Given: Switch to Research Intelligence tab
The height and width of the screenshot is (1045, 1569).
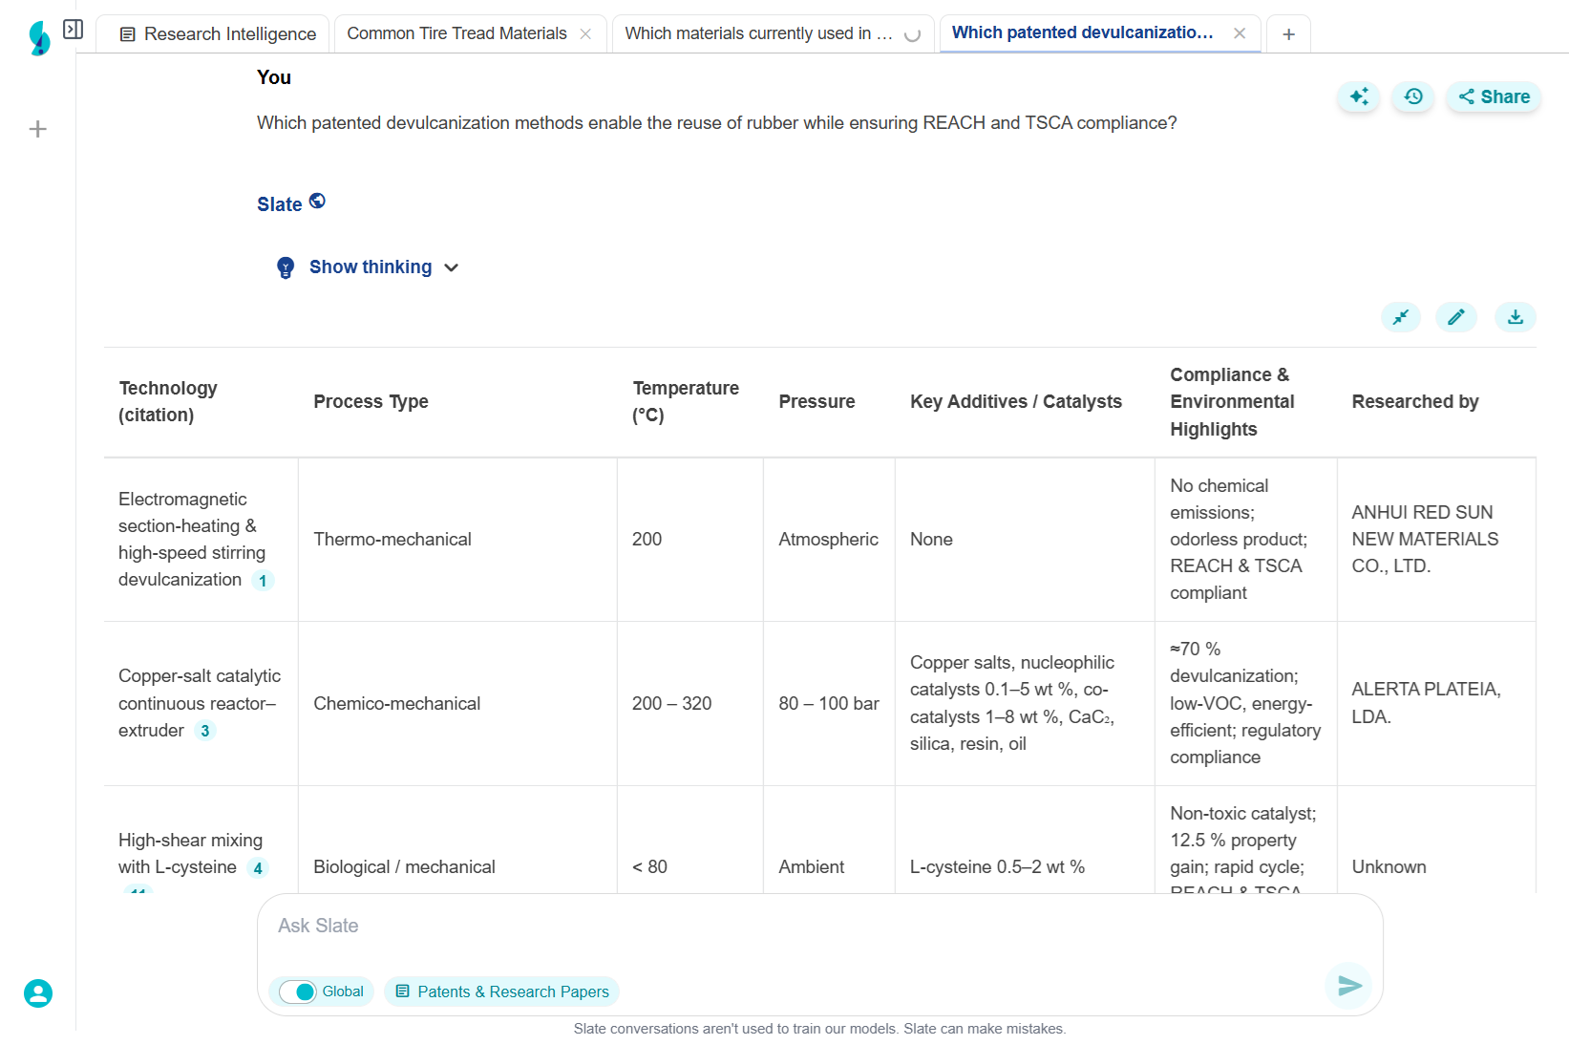Looking at the screenshot, I should click(219, 34).
